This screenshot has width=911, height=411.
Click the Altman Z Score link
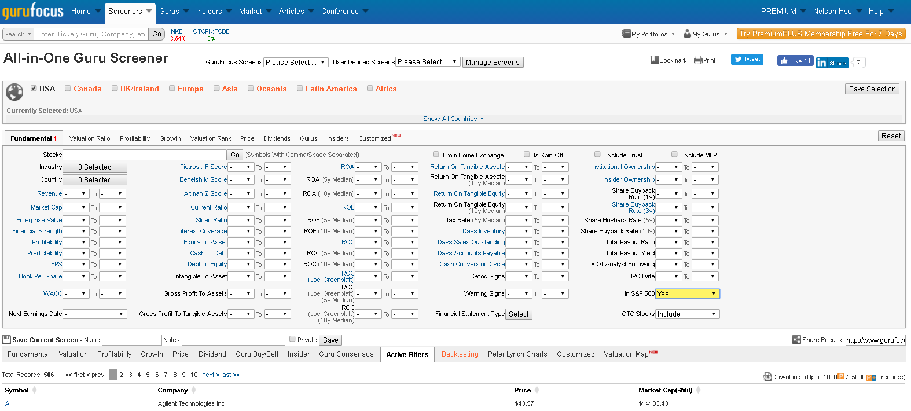point(205,193)
